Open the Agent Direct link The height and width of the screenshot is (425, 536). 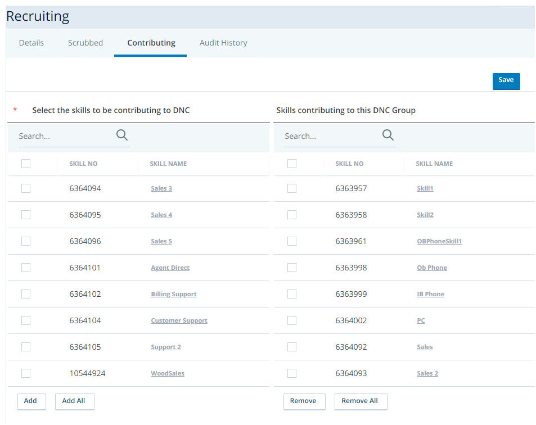coord(170,268)
